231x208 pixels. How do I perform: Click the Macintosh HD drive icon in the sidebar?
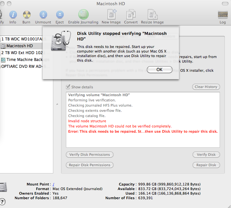(x=3, y=46)
